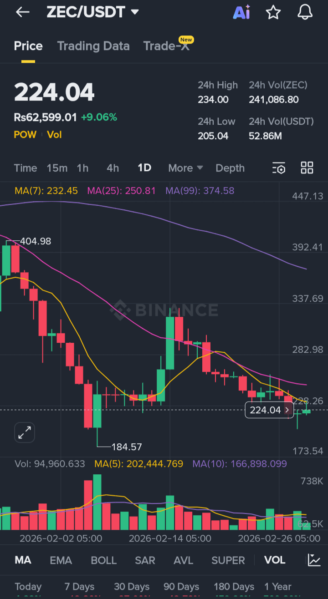
Task: Tap the large 224.04 price
Action: click(x=54, y=92)
